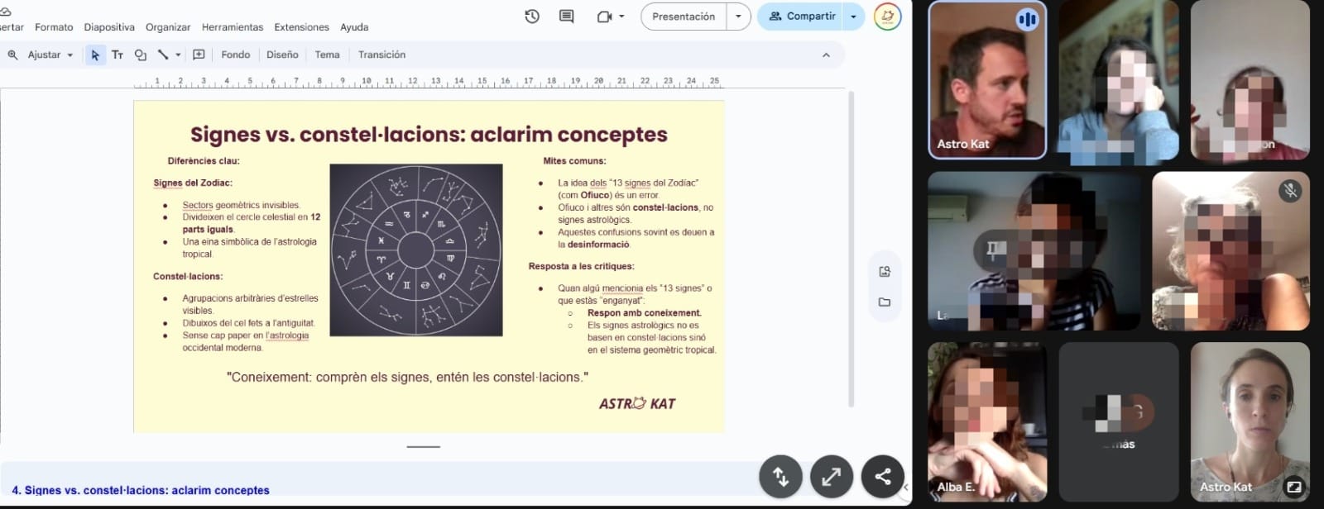The image size is (1324, 509).
Task: Click the fullscreen expand arrows button
Action: tap(831, 476)
